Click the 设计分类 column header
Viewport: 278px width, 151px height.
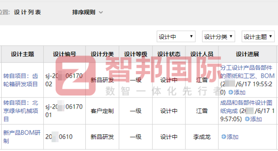102,54
